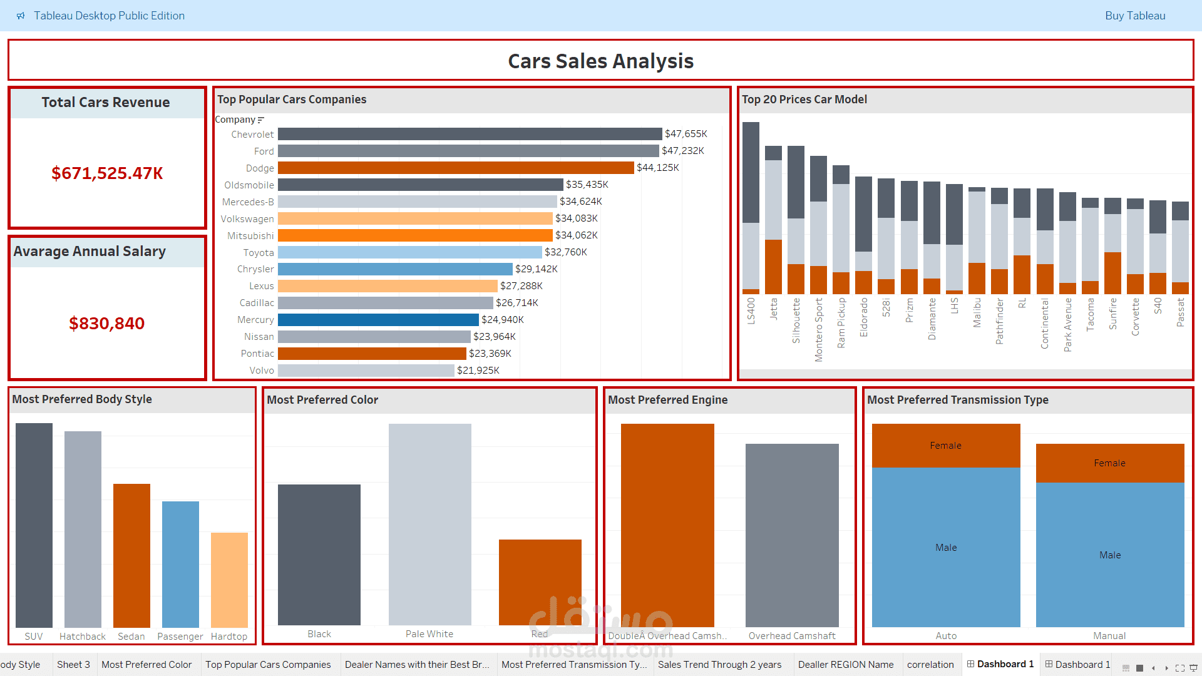Image resolution: width=1202 pixels, height=676 pixels.
Task: Select the Sedan body style bar
Action: (x=131, y=556)
